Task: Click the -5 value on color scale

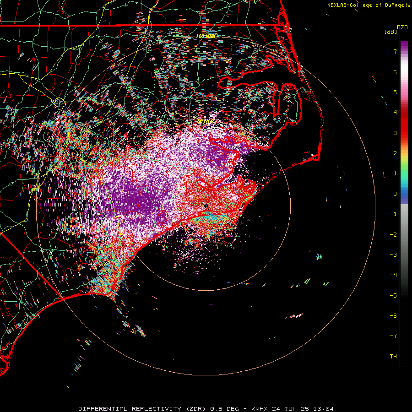Action: [x=393, y=296]
